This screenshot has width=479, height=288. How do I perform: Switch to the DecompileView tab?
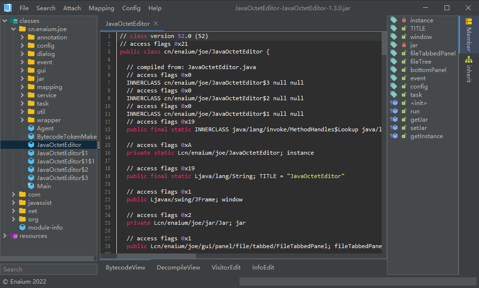coord(178,268)
